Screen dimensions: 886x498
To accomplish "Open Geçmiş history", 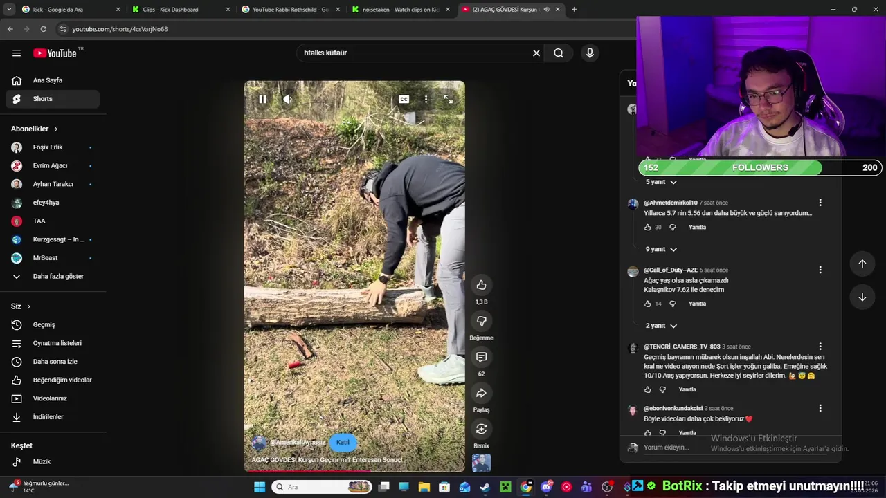I will (53, 325).
